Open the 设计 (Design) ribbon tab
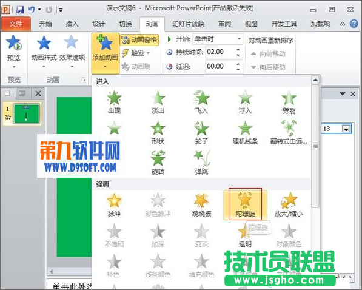 coord(99,24)
